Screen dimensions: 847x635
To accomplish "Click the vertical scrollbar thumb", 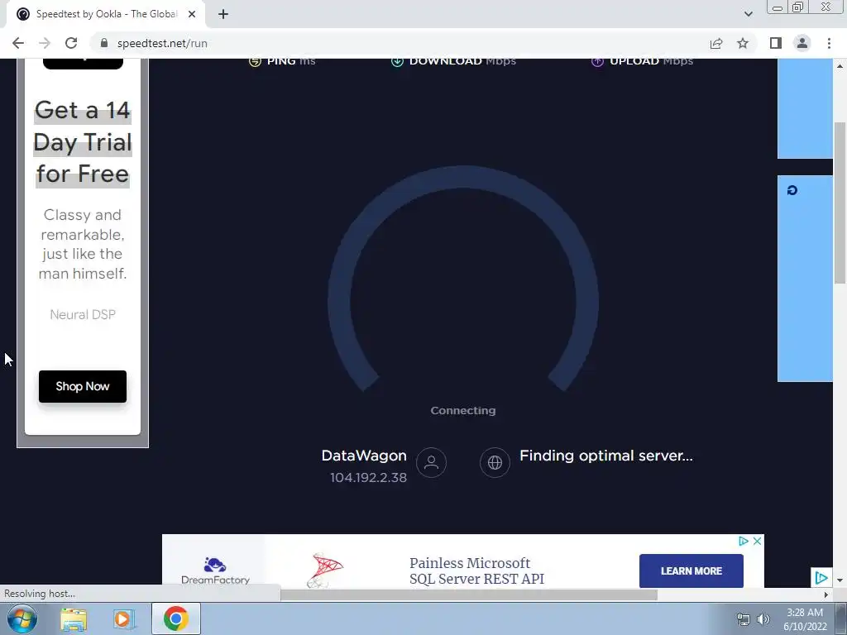I will click(x=840, y=203).
